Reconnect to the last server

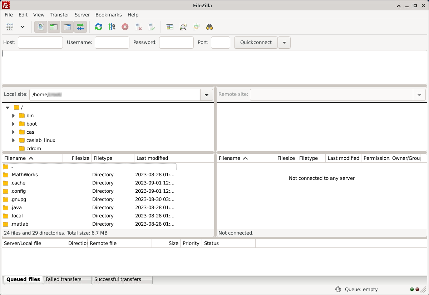click(x=152, y=27)
